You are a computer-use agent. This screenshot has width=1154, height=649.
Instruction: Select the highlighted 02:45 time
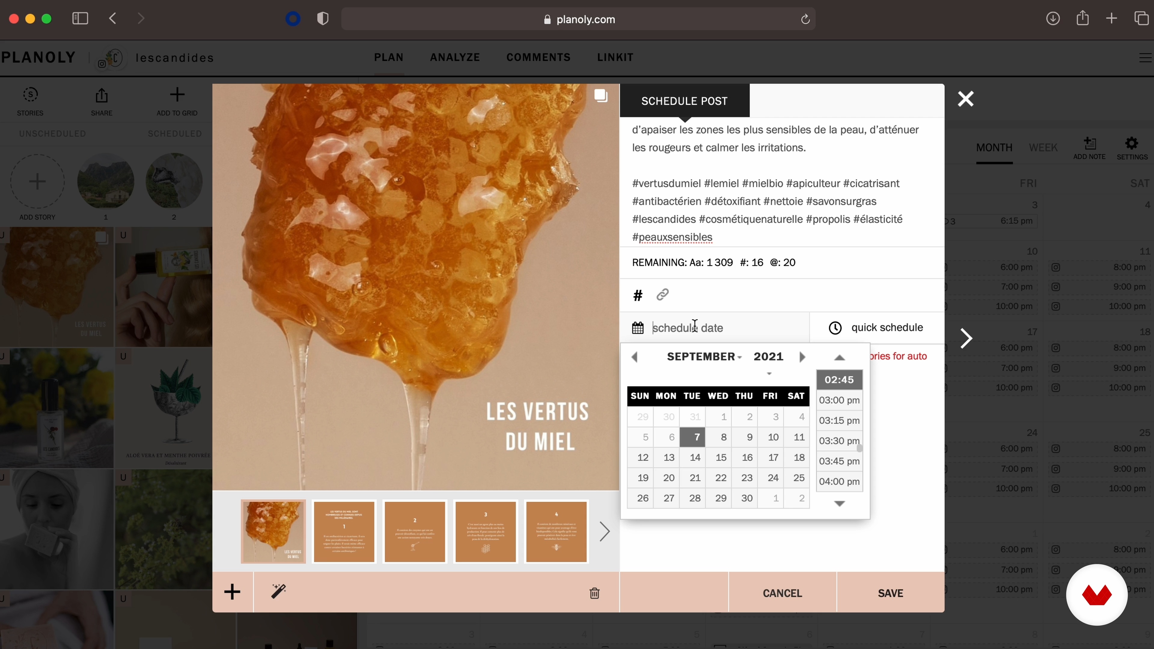point(840,380)
